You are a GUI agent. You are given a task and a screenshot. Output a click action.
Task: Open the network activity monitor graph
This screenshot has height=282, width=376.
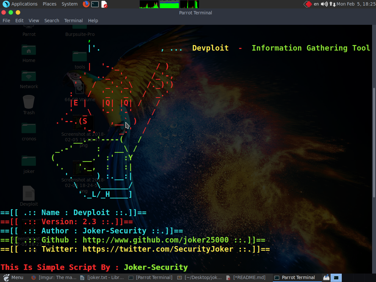point(189,4)
